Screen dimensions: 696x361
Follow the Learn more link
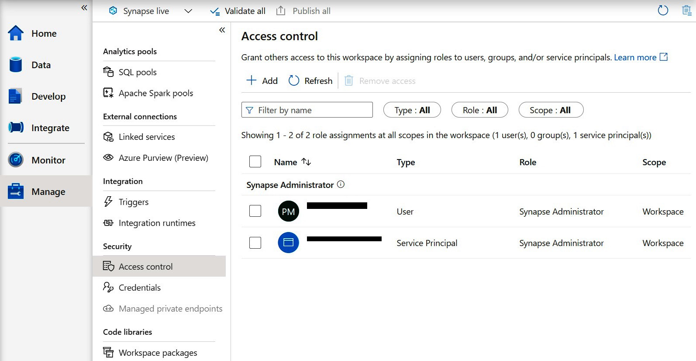[x=635, y=57]
